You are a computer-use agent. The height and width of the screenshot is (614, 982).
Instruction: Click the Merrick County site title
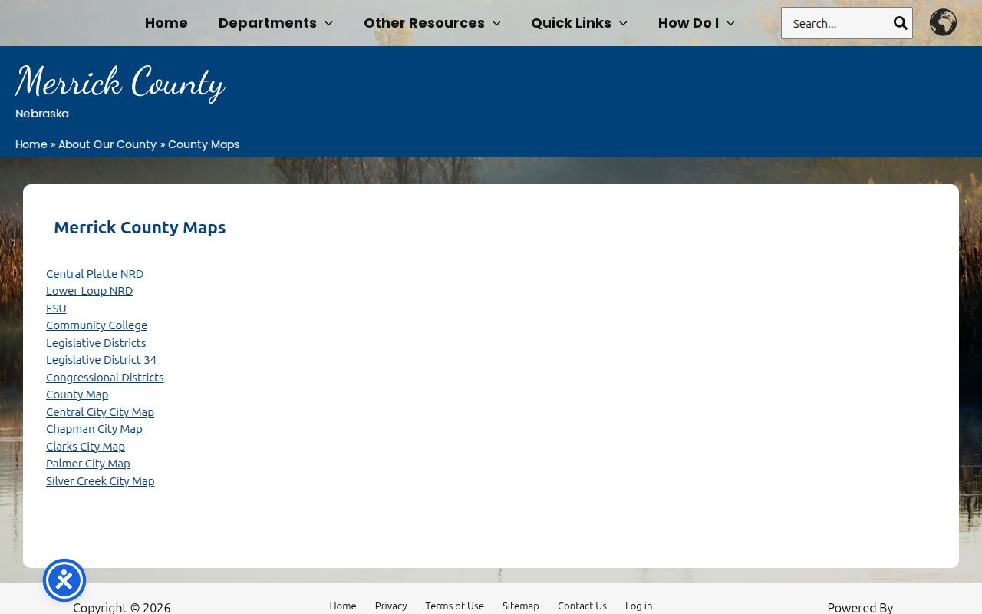click(120, 82)
